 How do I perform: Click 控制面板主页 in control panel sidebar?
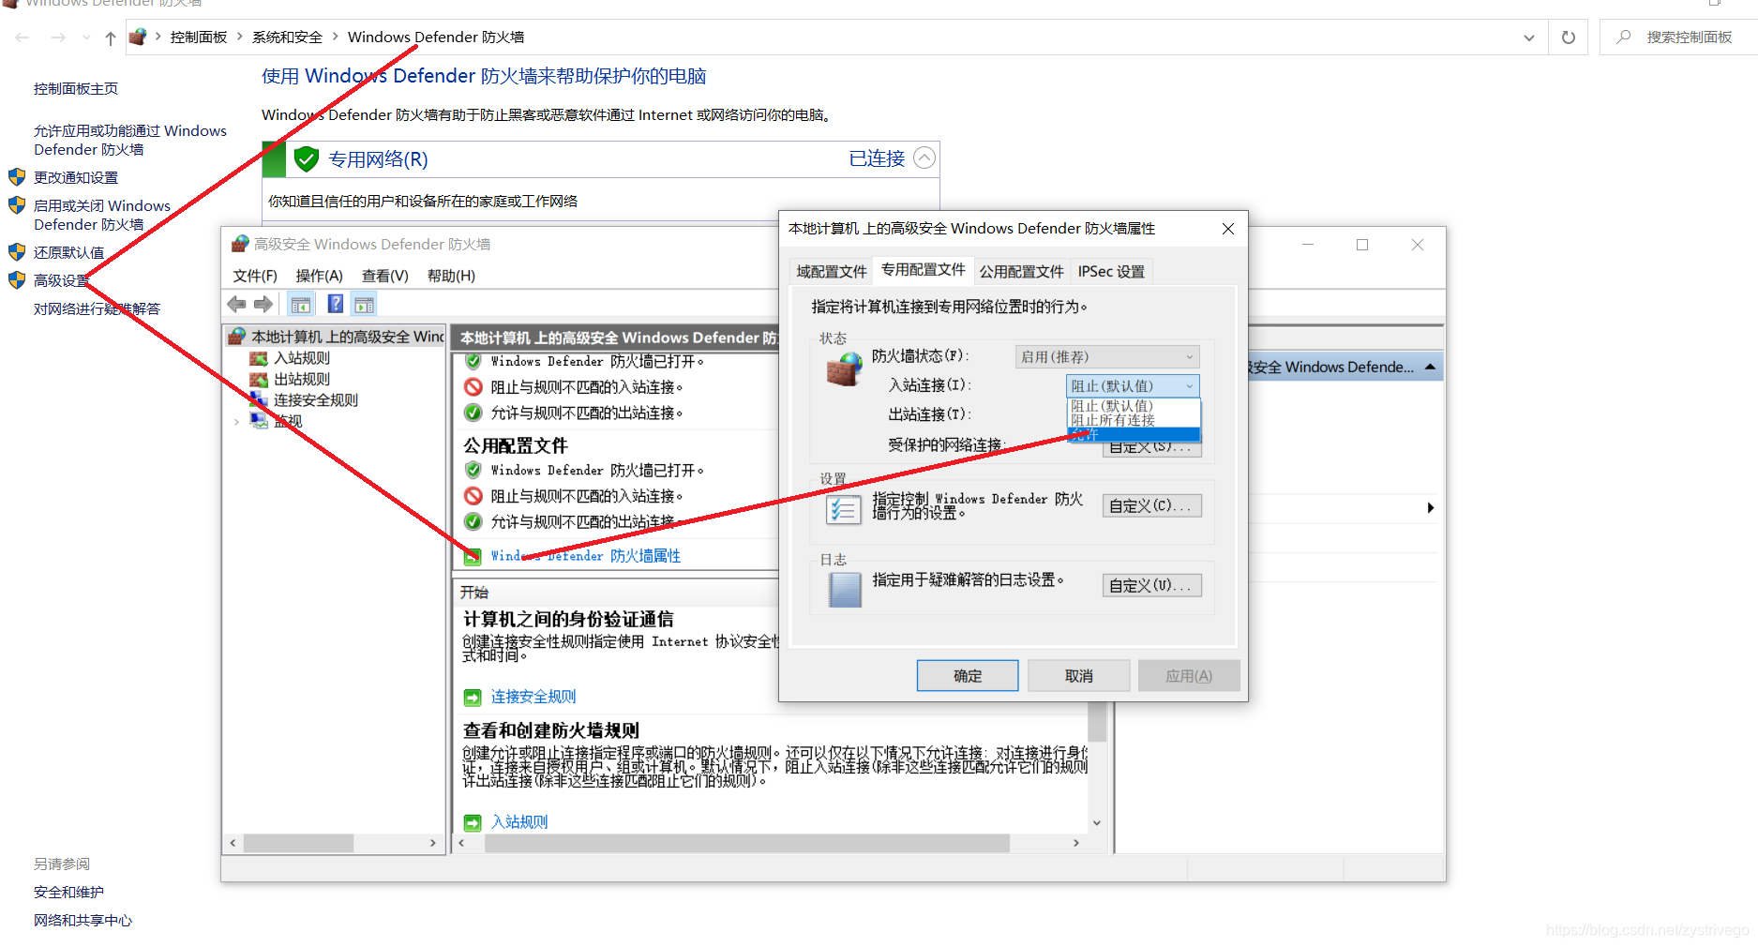pyautogui.click(x=76, y=88)
